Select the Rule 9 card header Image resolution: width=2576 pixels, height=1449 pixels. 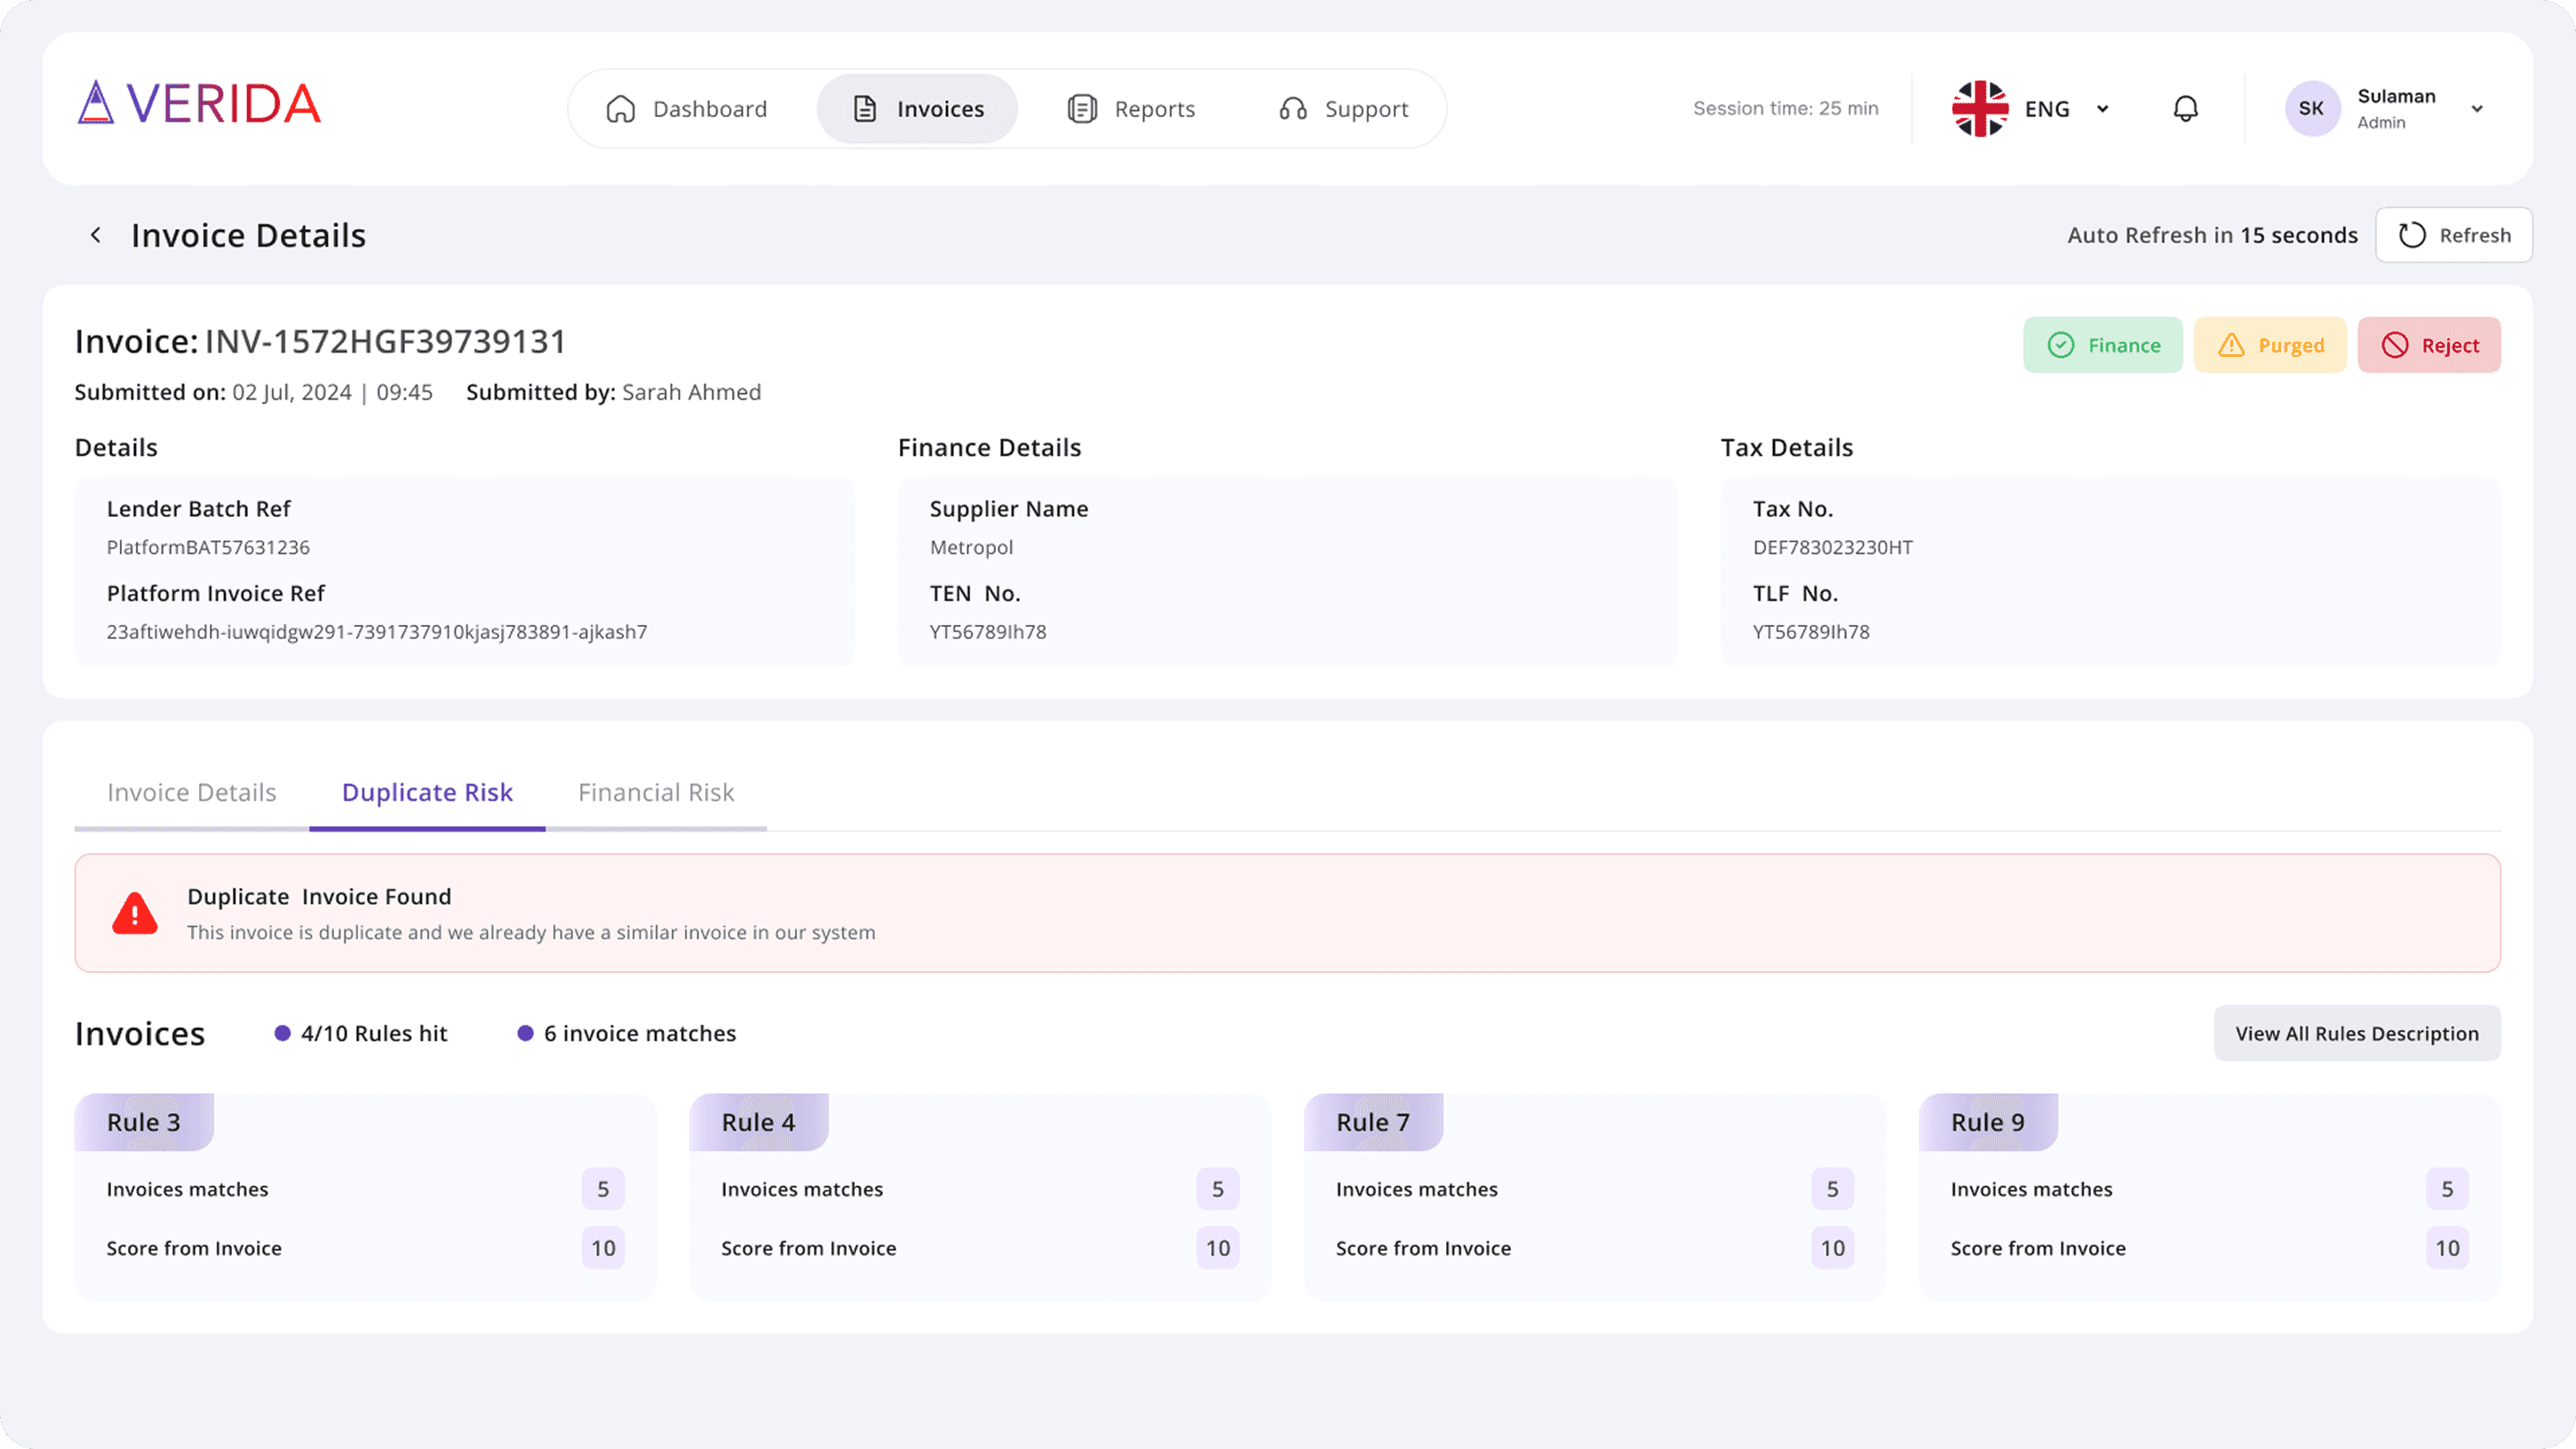pos(1988,1122)
